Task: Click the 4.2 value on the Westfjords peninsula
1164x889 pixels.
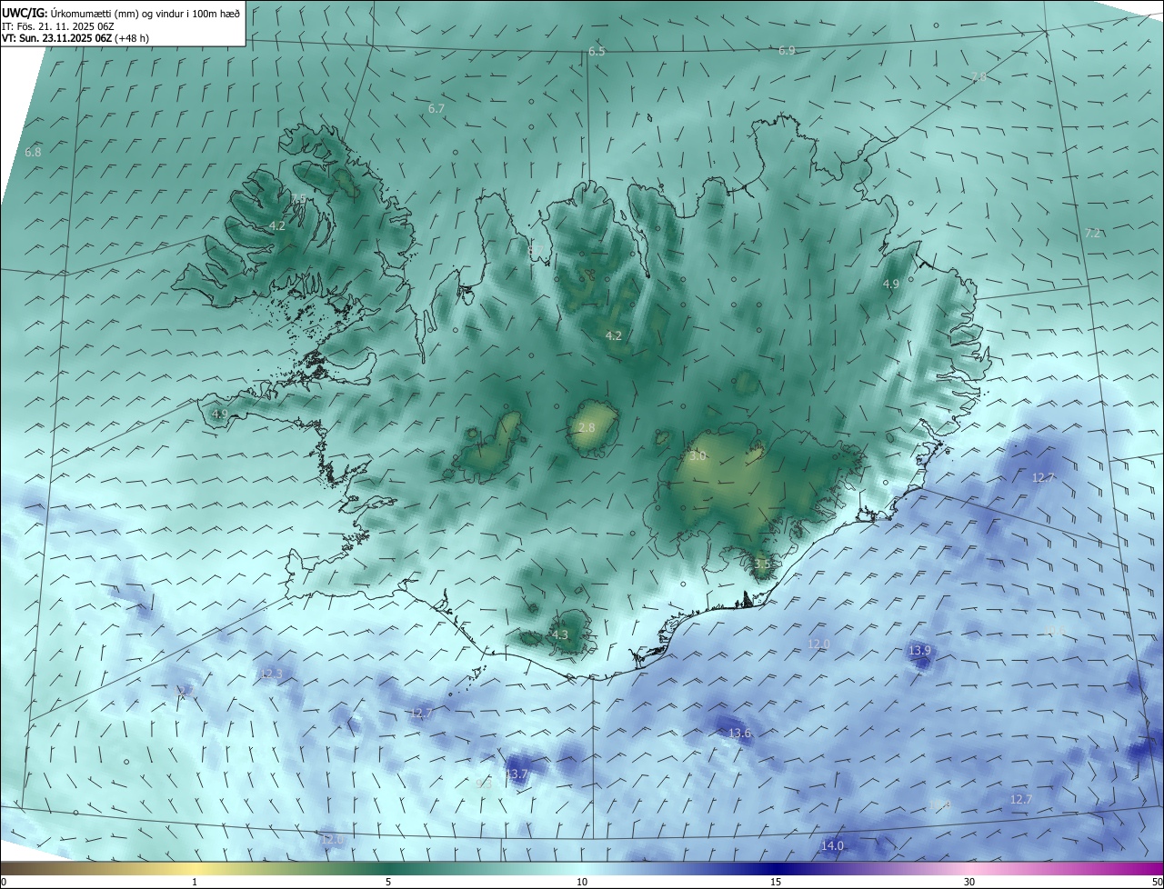Action: tap(277, 226)
